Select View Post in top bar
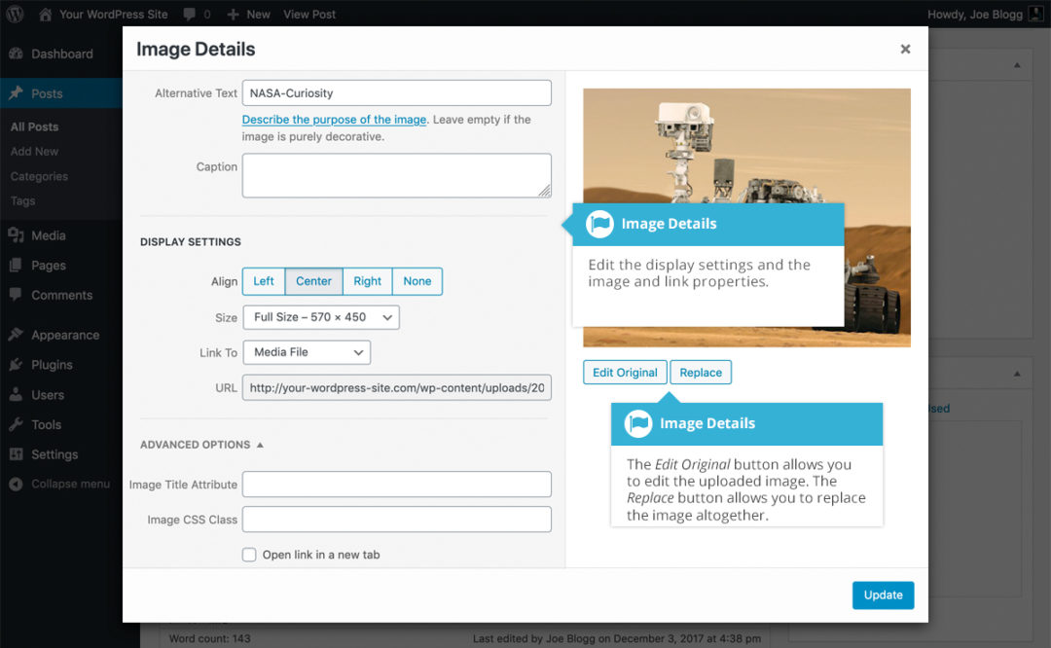Image resolution: width=1051 pixels, height=648 pixels. (308, 14)
